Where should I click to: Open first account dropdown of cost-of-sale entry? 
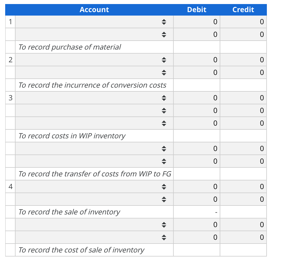(x=94, y=225)
